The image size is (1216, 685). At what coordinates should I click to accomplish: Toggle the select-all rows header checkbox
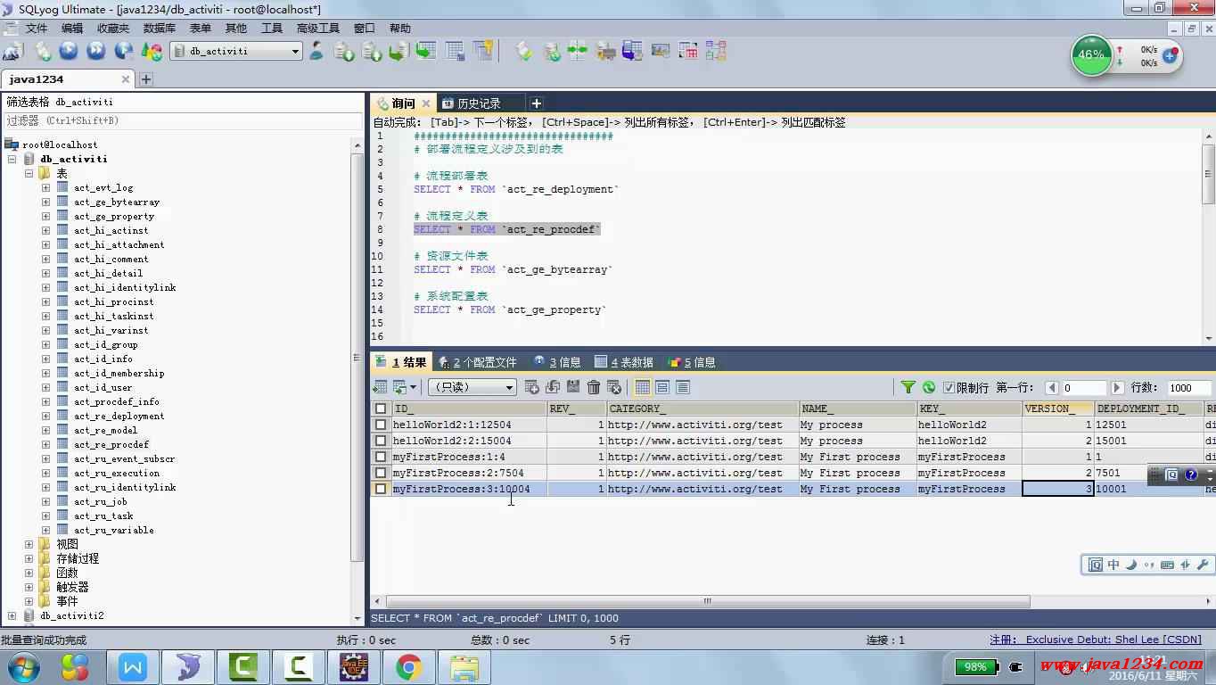click(381, 409)
